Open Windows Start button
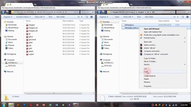The width and height of the screenshot is (191, 107). (x=4, y=105)
